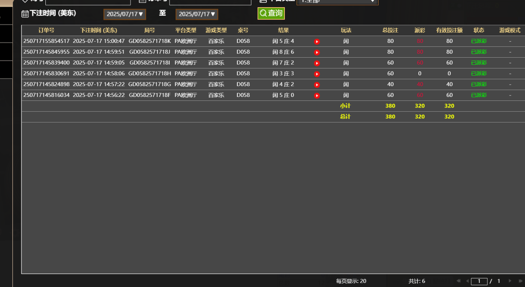The height and width of the screenshot is (287, 525).
Task: Click the red play icon on row GD0582571718I
Action: click(317, 63)
